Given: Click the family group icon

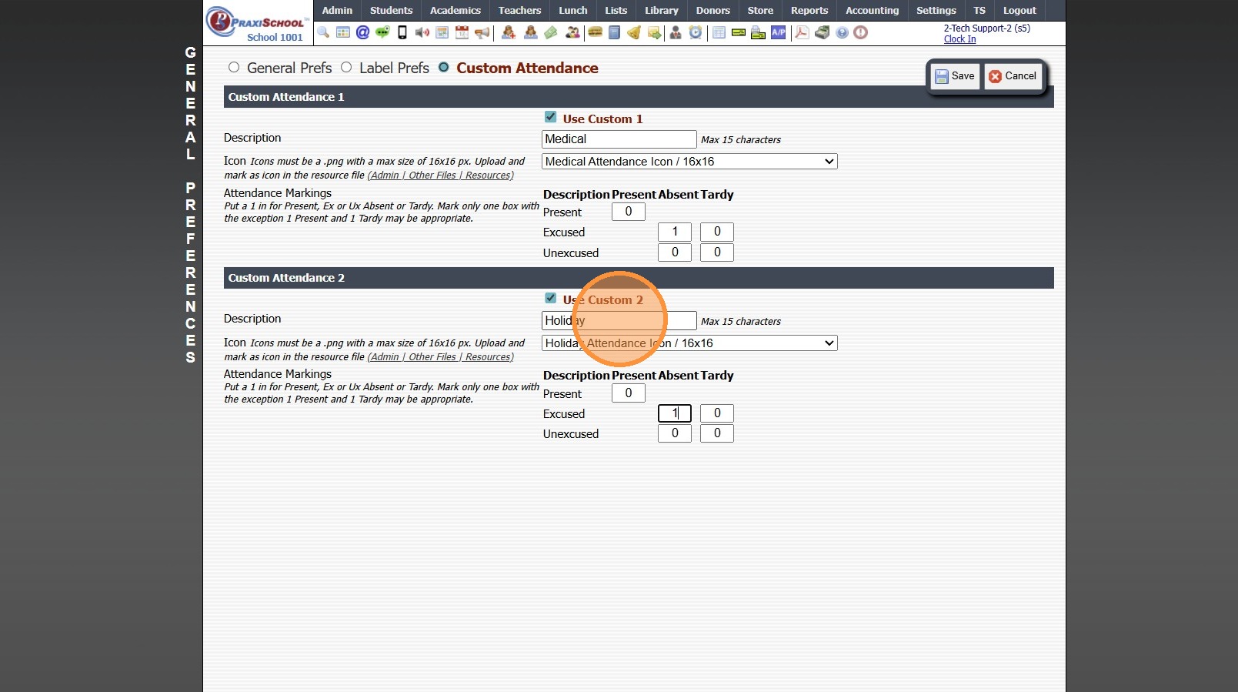Looking at the screenshot, I should tap(572, 32).
